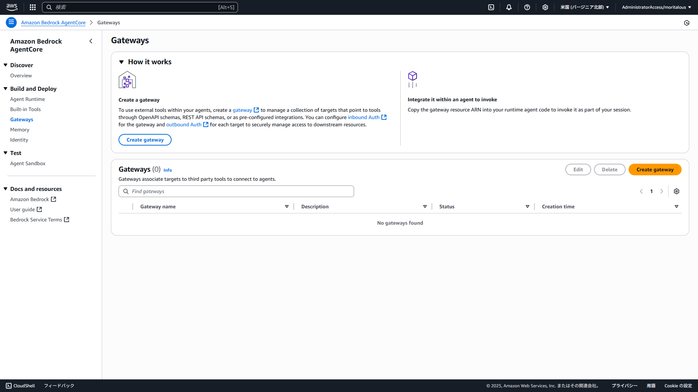Open the Gateways Info link
698x392 pixels.
[168, 170]
